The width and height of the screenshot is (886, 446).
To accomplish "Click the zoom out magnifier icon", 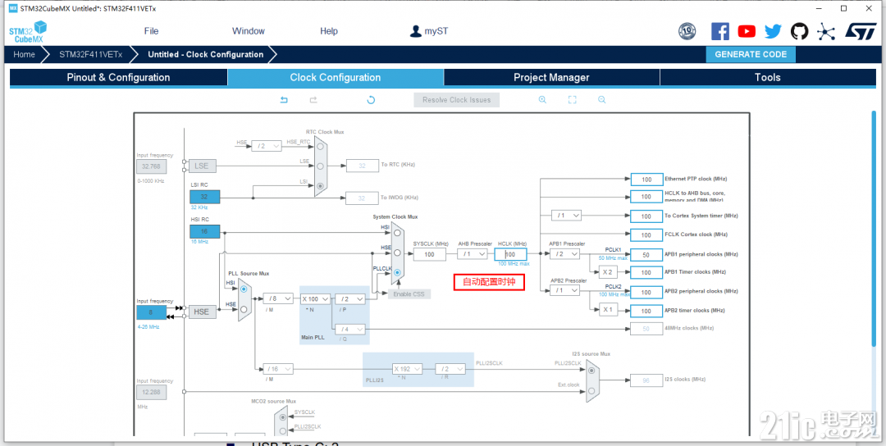I will [602, 100].
